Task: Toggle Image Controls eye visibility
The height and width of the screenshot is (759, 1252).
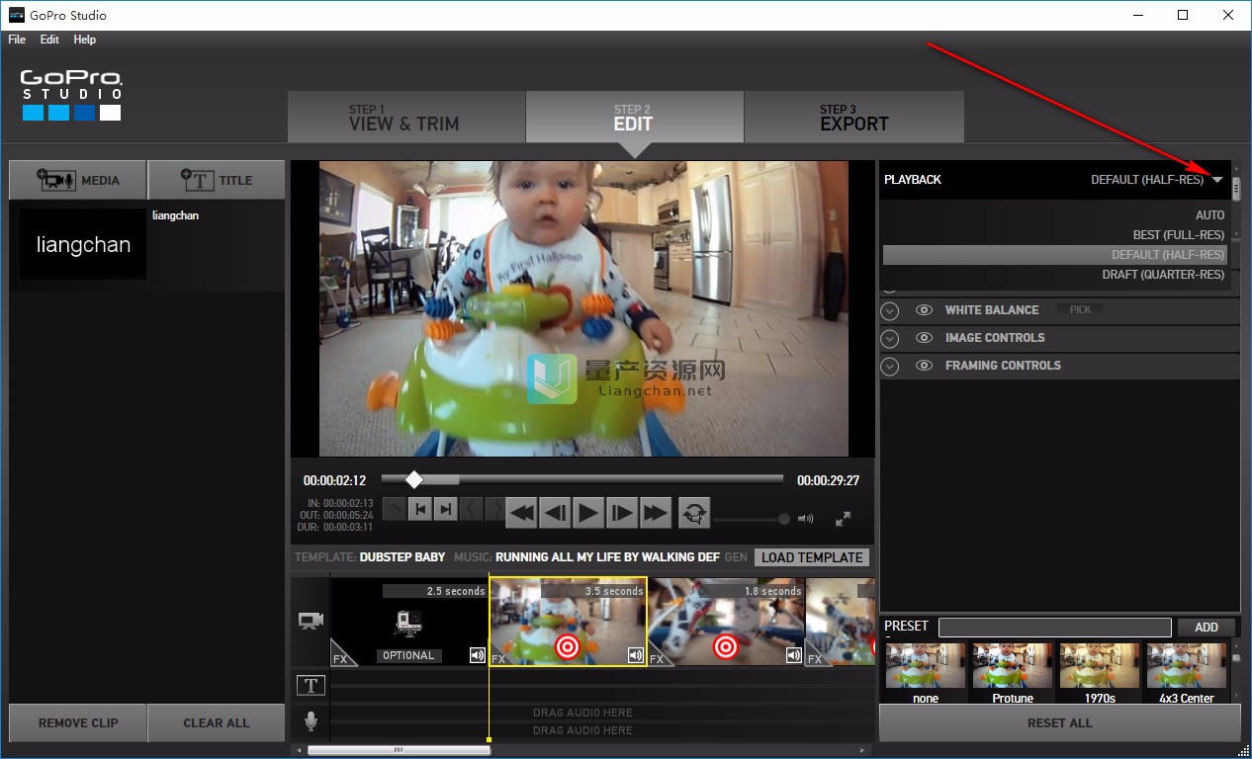Action: 924,338
